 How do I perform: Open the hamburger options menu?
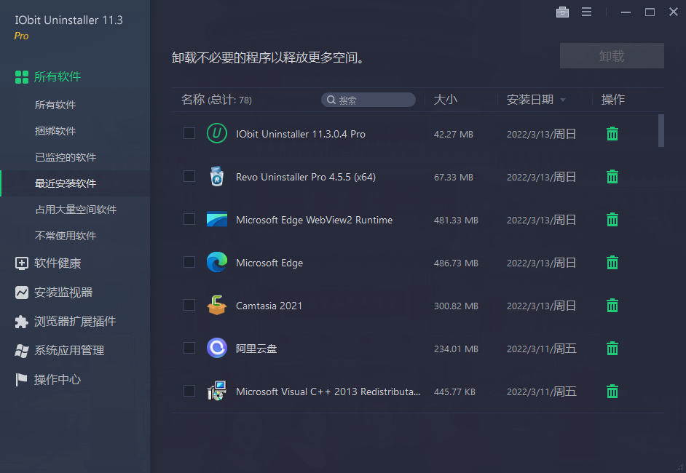tap(586, 12)
